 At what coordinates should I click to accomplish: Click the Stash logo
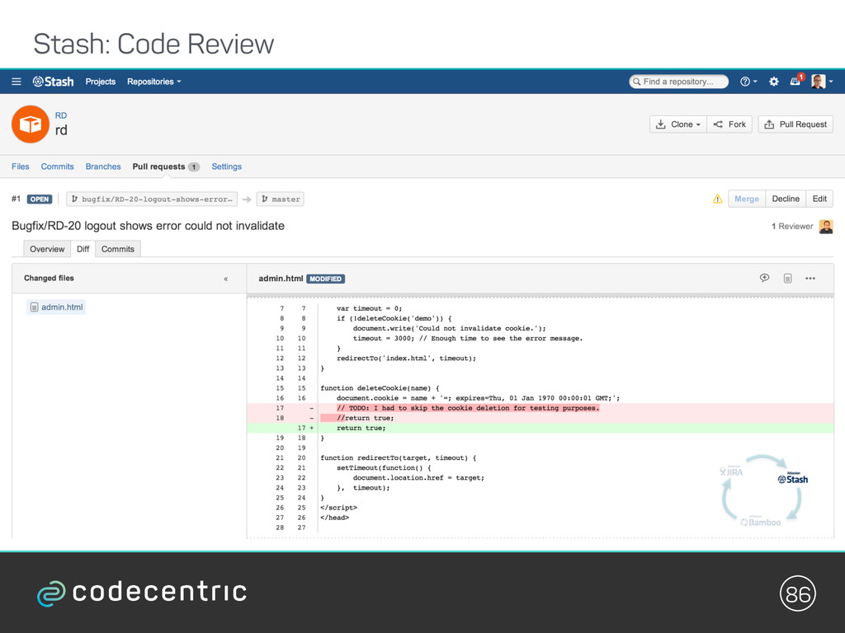[x=53, y=82]
